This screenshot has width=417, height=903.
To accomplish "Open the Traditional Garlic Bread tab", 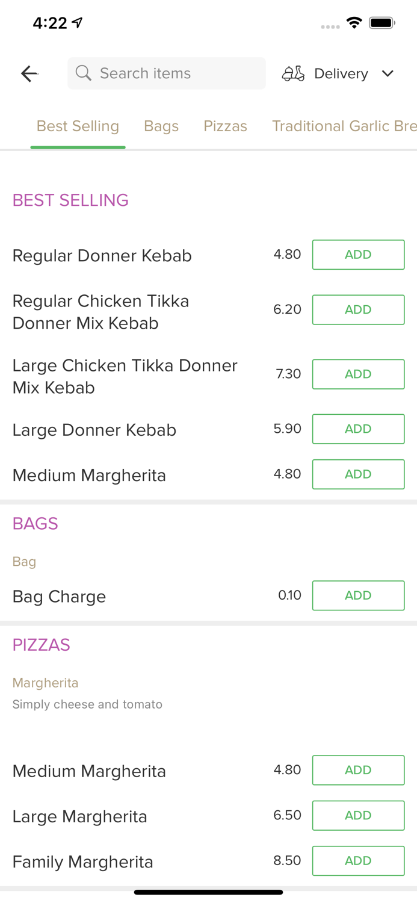I will tap(344, 126).
